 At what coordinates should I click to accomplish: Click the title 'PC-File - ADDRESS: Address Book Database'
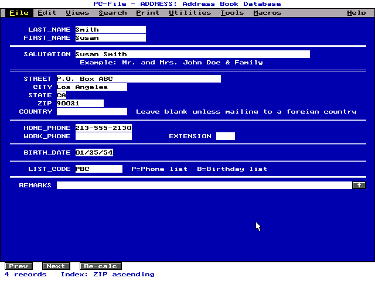pos(187,4)
